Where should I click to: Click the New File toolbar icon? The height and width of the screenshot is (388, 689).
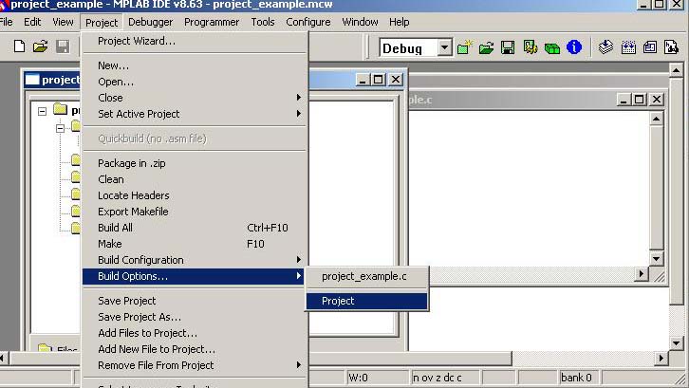click(19, 46)
